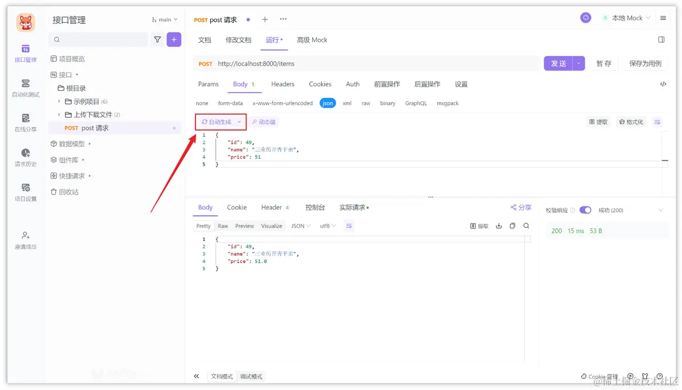Toggle word wrap in request body editor
Image resolution: width=682 pixels, height=390 pixels.
[x=657, y=122]
